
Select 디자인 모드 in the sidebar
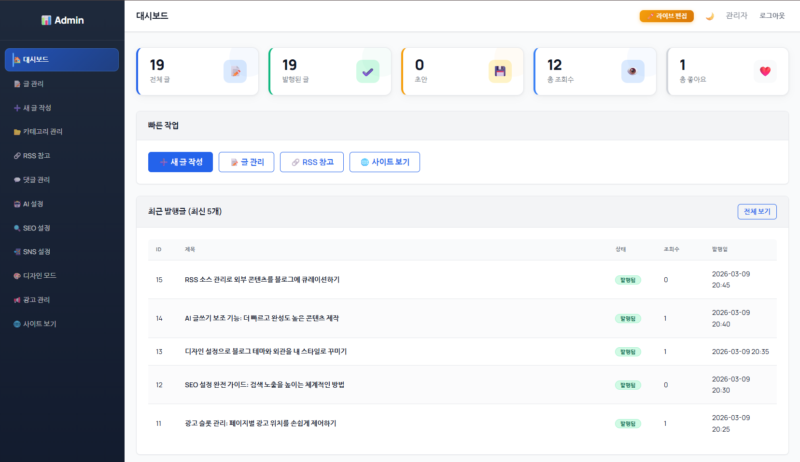coord(40,276)
